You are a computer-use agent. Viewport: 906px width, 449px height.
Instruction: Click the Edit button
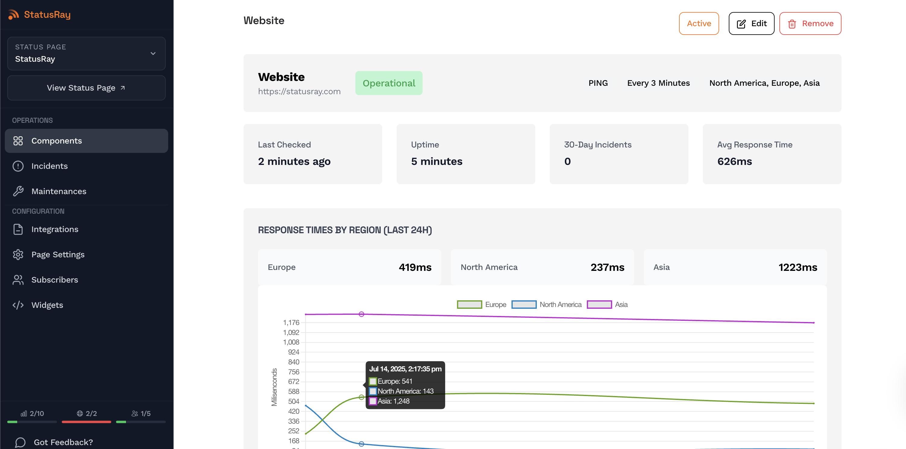(751, 23)
